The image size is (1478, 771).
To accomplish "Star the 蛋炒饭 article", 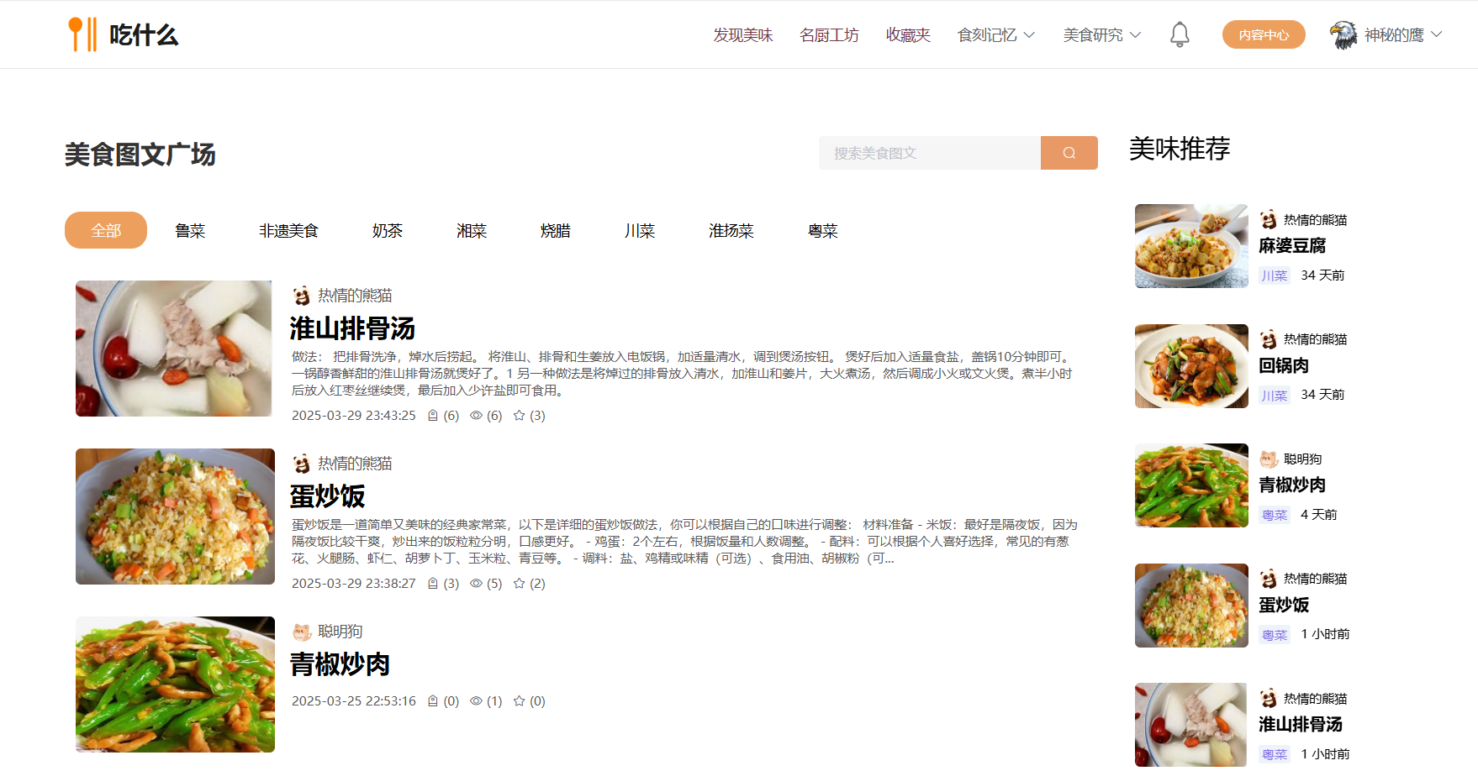I will [x=520, y=584].
